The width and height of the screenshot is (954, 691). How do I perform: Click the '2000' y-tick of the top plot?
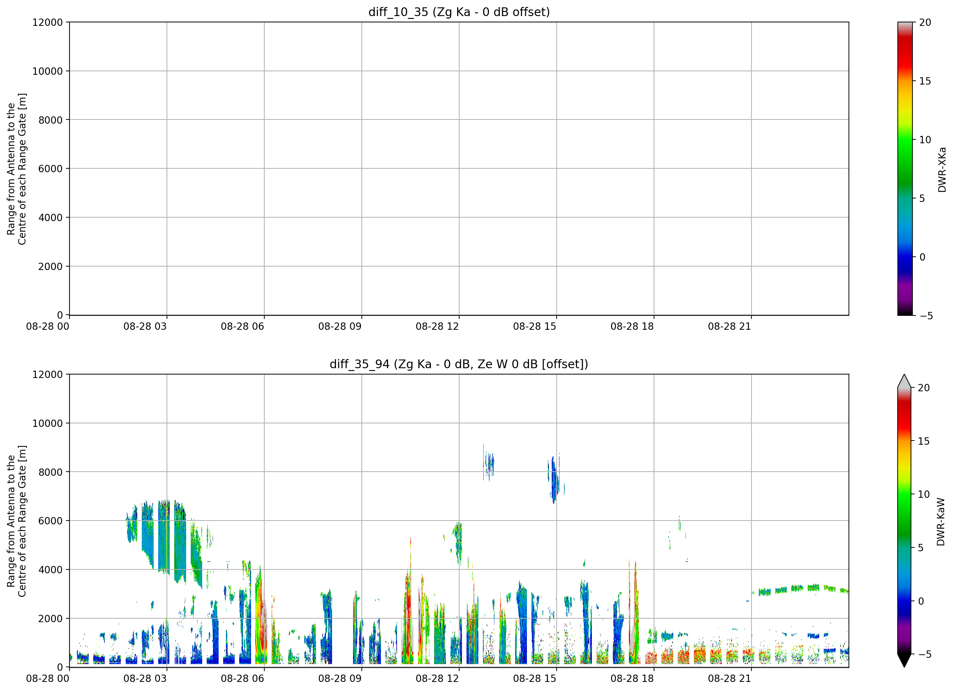[51, 267]
